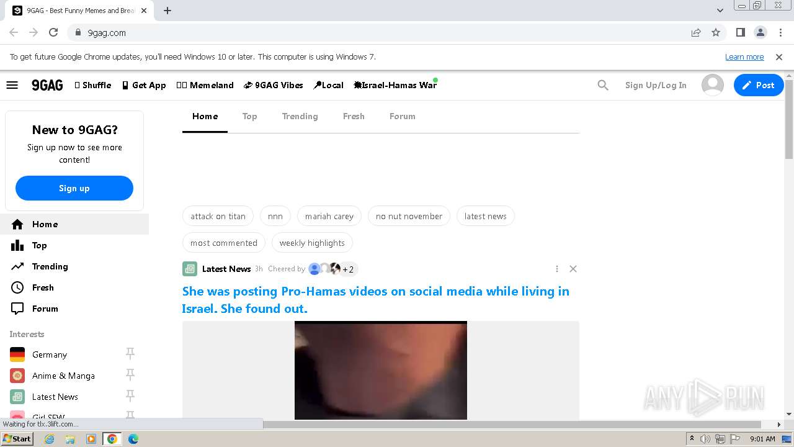Click the taskbar volume icon

pyautogui.click(x=705, y=439)
